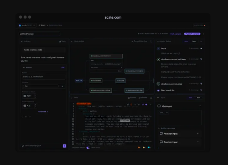
Task: Open the three-dot menu beside Publish variant
Action: (x=203, y=34)
